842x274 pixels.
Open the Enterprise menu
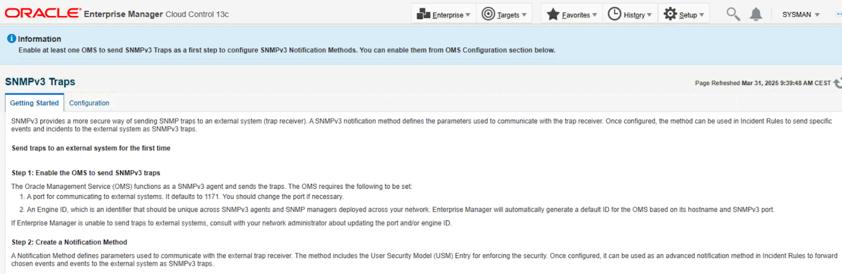(x=444, y=14)
